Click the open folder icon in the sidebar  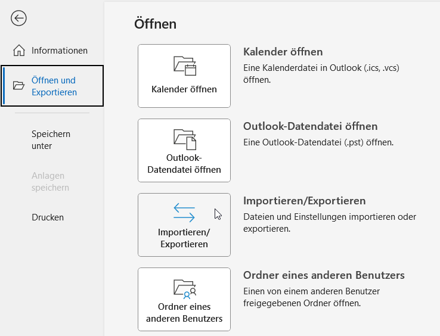(x=19, y=86)
